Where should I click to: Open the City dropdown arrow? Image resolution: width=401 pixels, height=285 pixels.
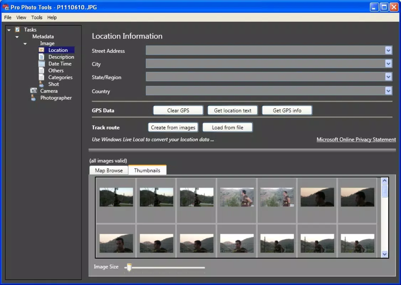pos(388,63)
